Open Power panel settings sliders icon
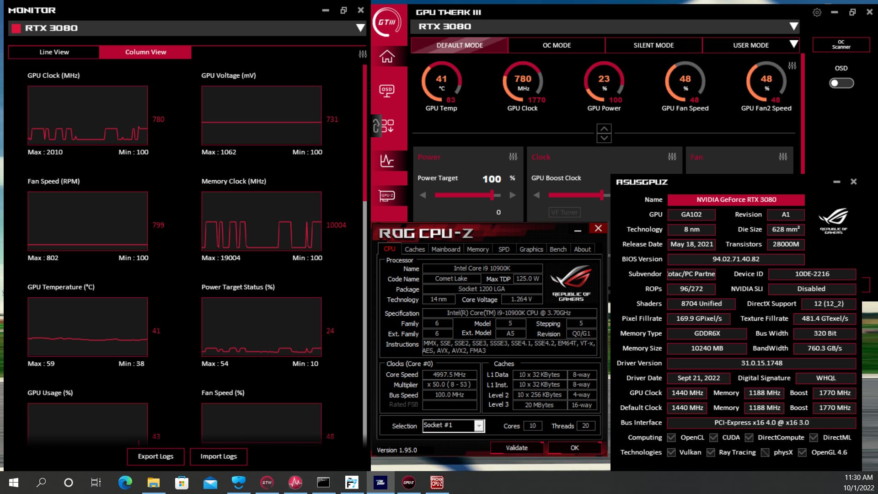The height and width of the screenshot is (494, 878). tap(513, 157)
